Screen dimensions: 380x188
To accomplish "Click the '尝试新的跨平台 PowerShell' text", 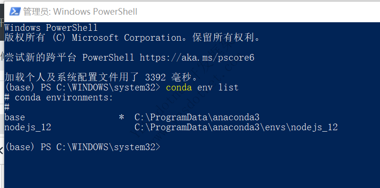I will [x=69, y=58].
